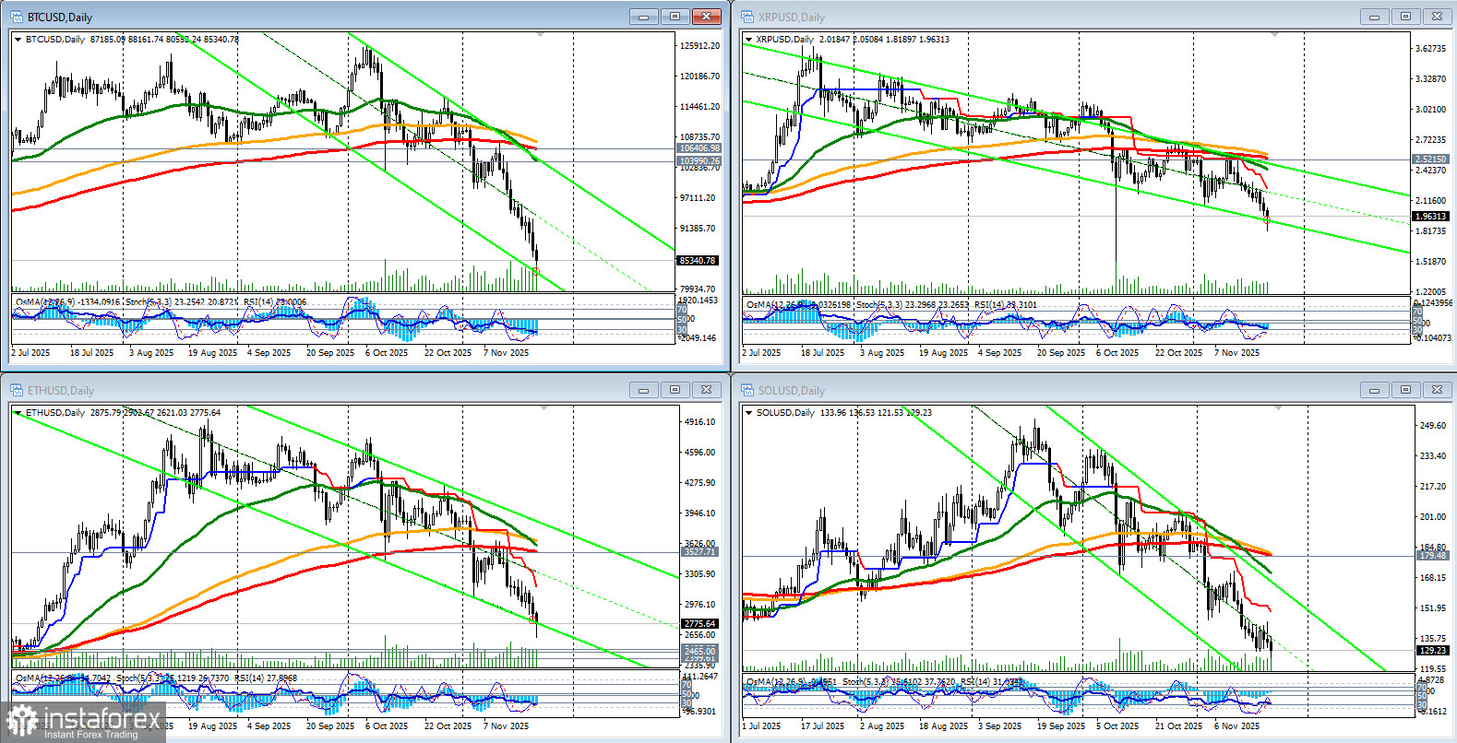Click the OsMA indicator label in XRPUSD subwindow
1457x743 pixels.
(x=799, y=305)
